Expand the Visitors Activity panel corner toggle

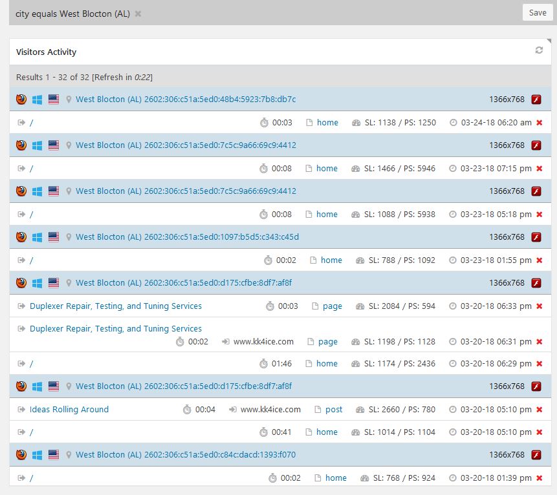pyautogui.click(x=549, y=41)
